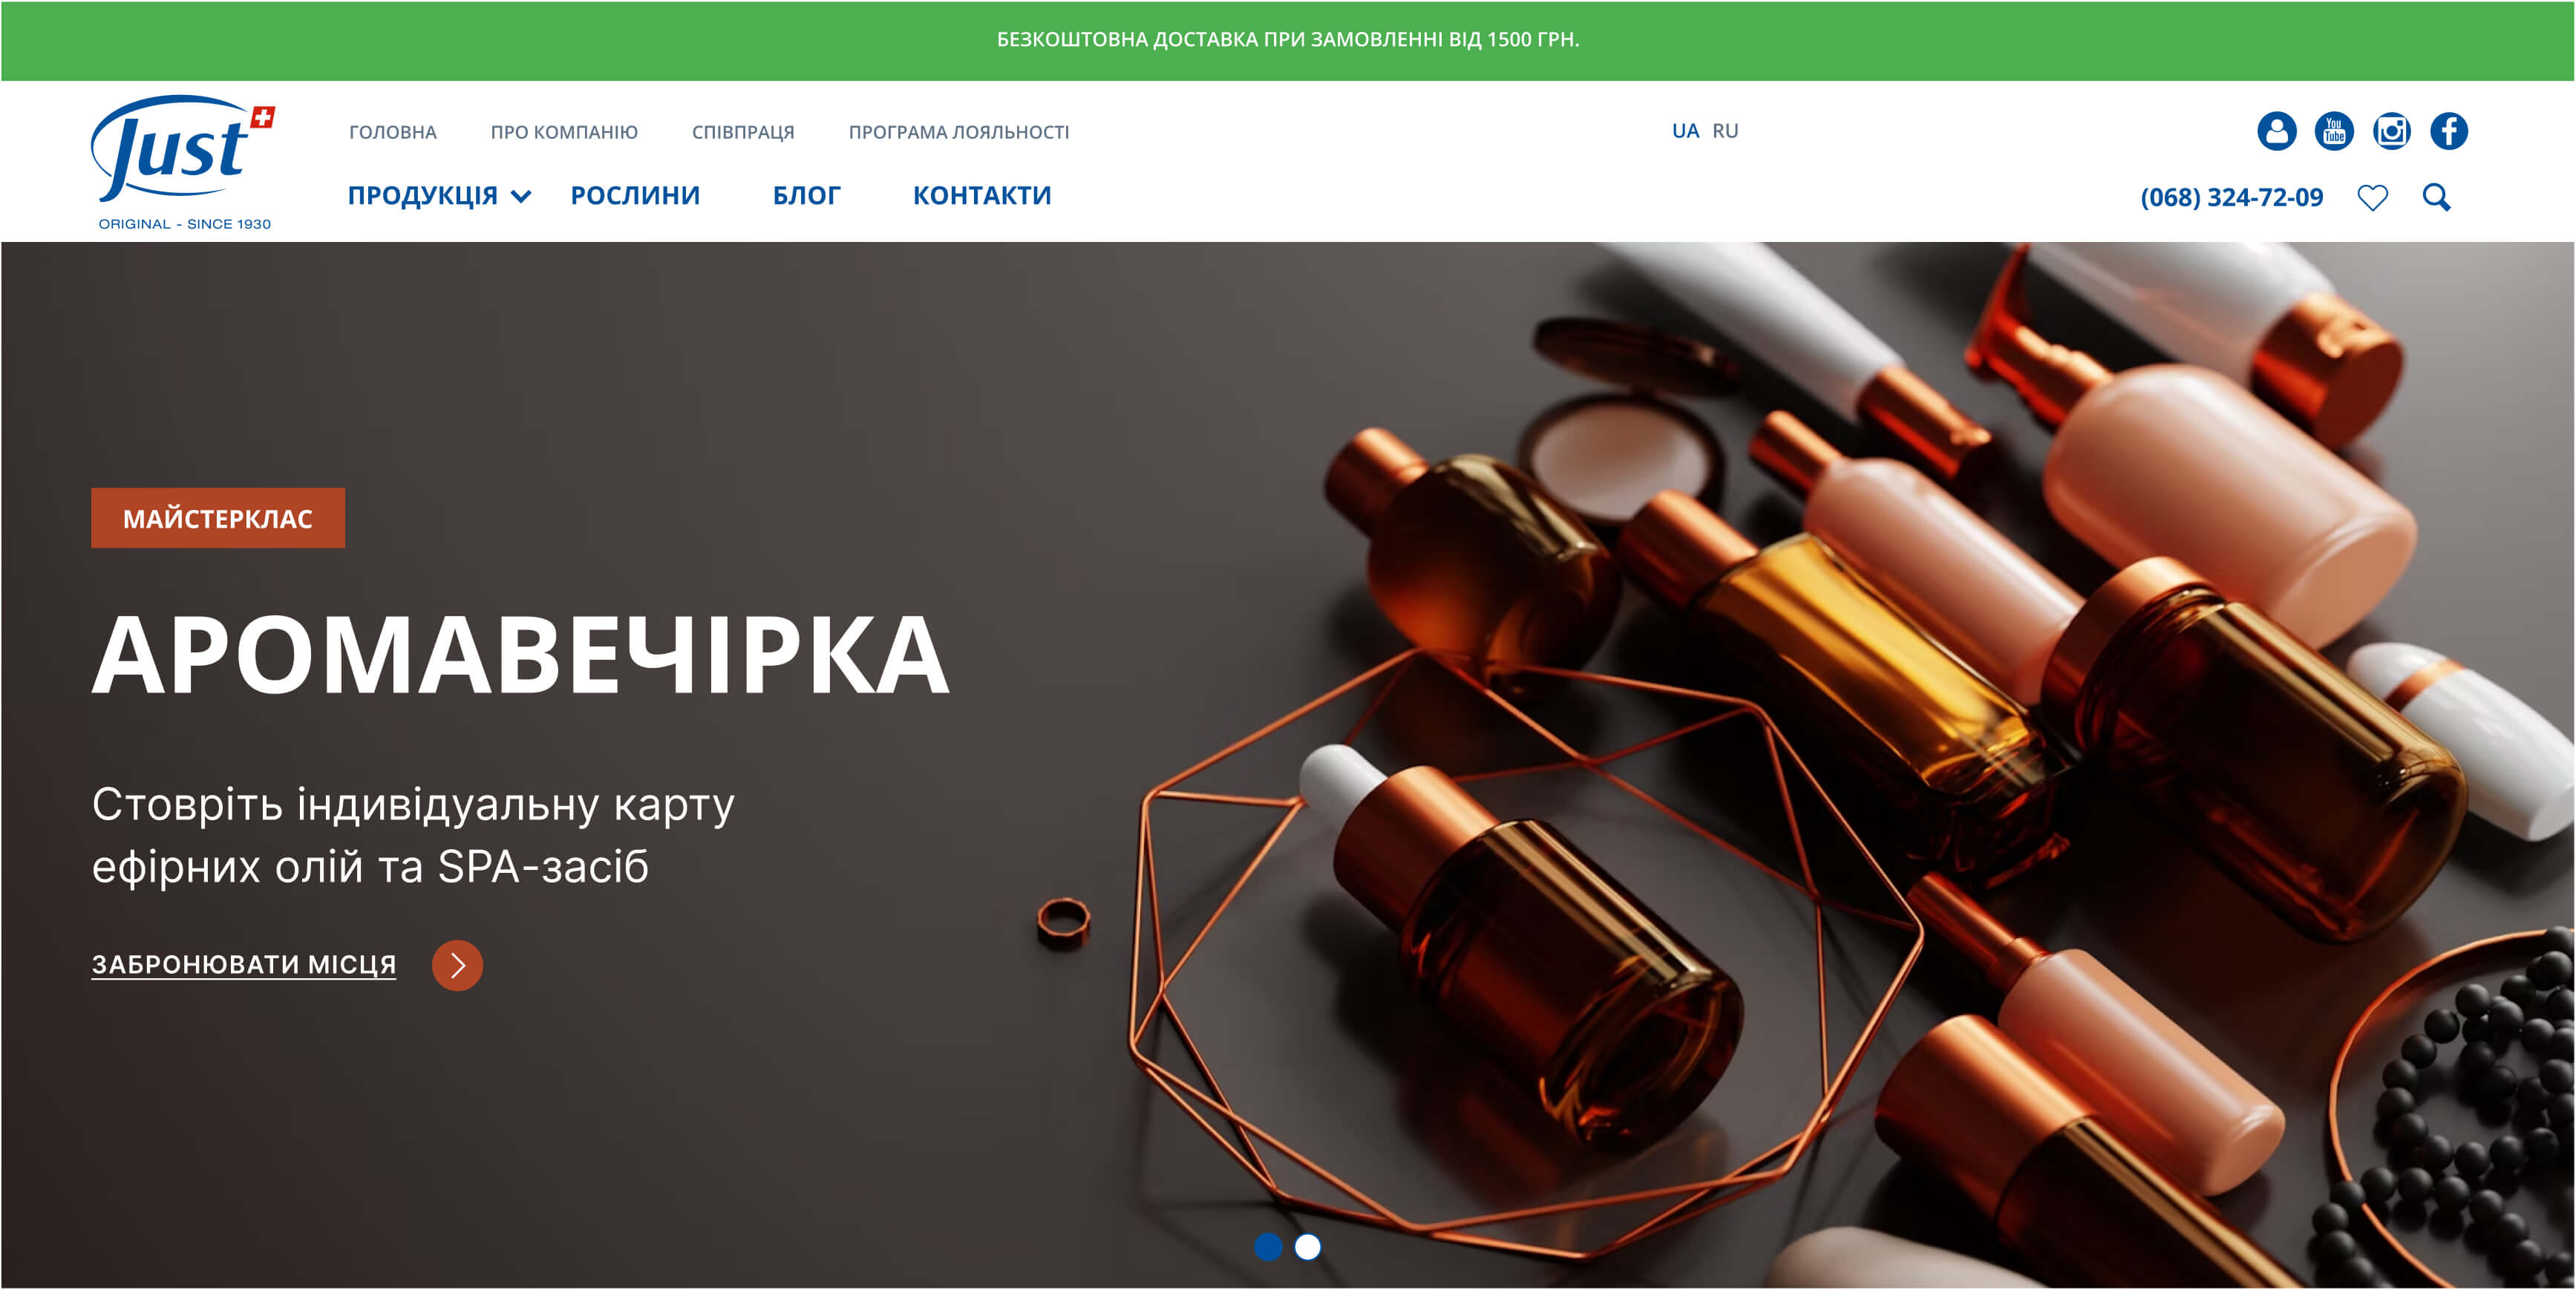Open the user account profile icon

coord(2276,131)
